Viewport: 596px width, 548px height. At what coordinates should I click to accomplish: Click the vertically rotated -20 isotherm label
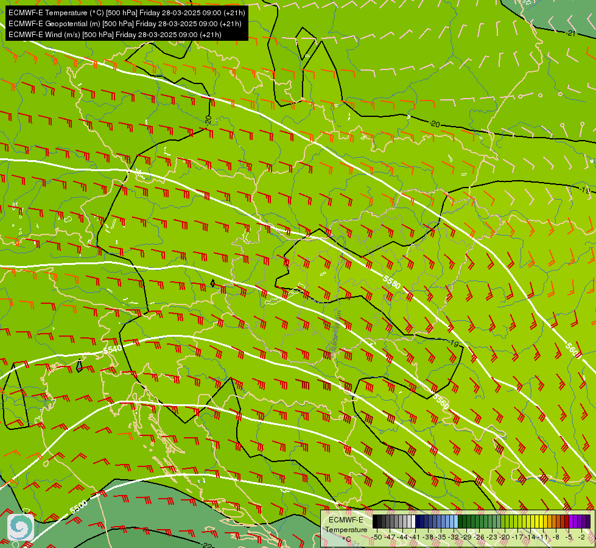tap(208, 120)
